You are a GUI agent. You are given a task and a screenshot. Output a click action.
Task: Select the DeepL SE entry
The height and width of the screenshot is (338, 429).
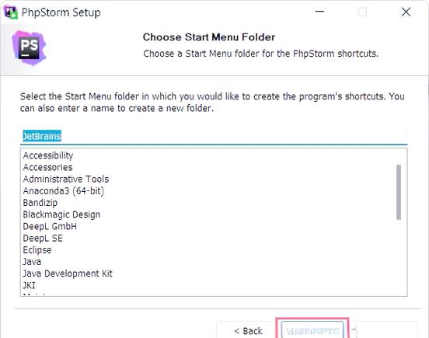click(x=43, y=238)
